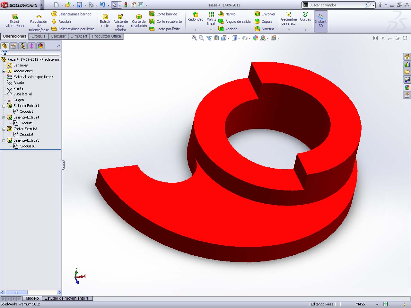The width and height of the screenshot is (411, 308).
Task: Switch to the Calcular tab
Action: 58,36
